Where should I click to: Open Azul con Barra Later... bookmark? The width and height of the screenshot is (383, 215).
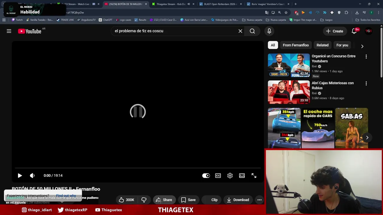point(194,20)
